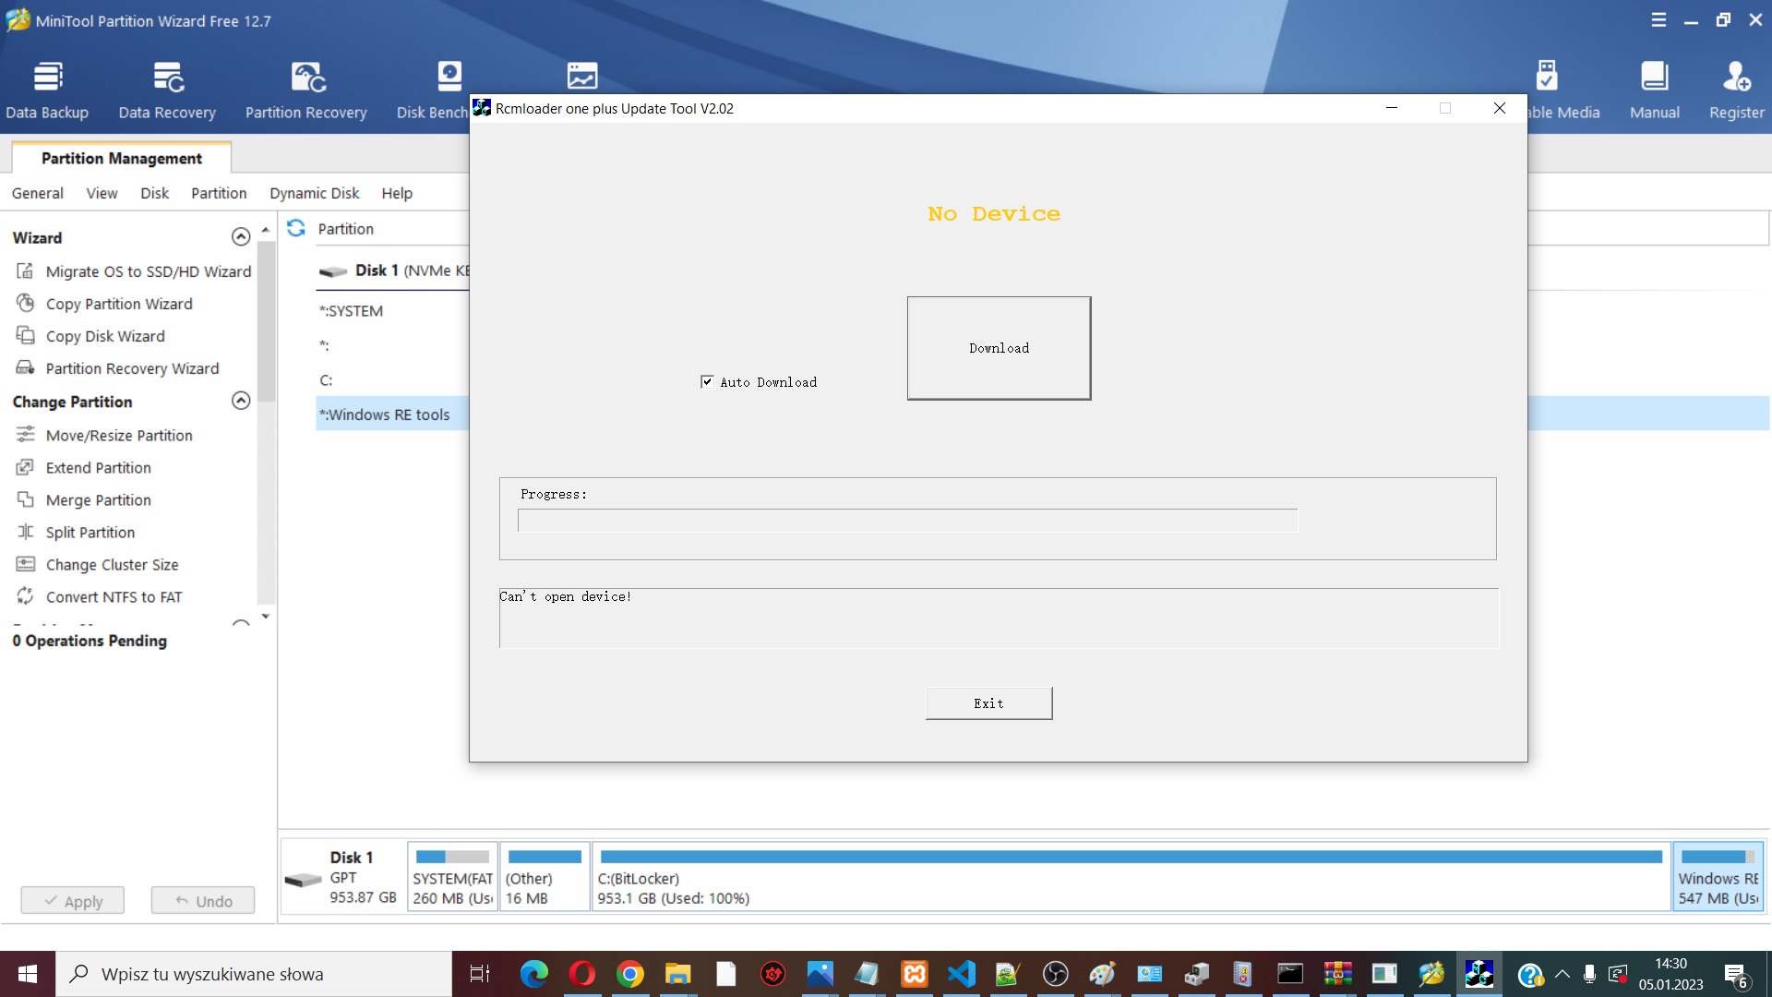
Task: Open notification center with 6 notifications
Action: point(1736,975)
